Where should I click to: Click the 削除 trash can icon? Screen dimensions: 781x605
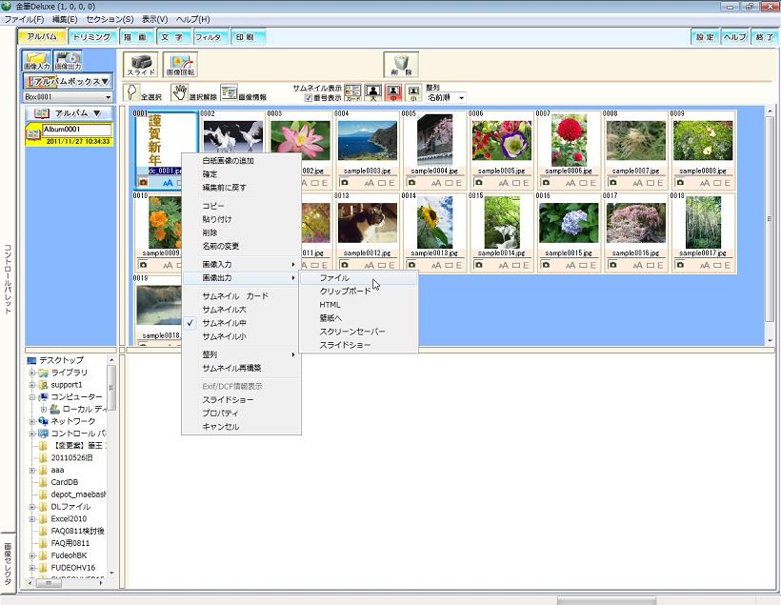(401, 65)
